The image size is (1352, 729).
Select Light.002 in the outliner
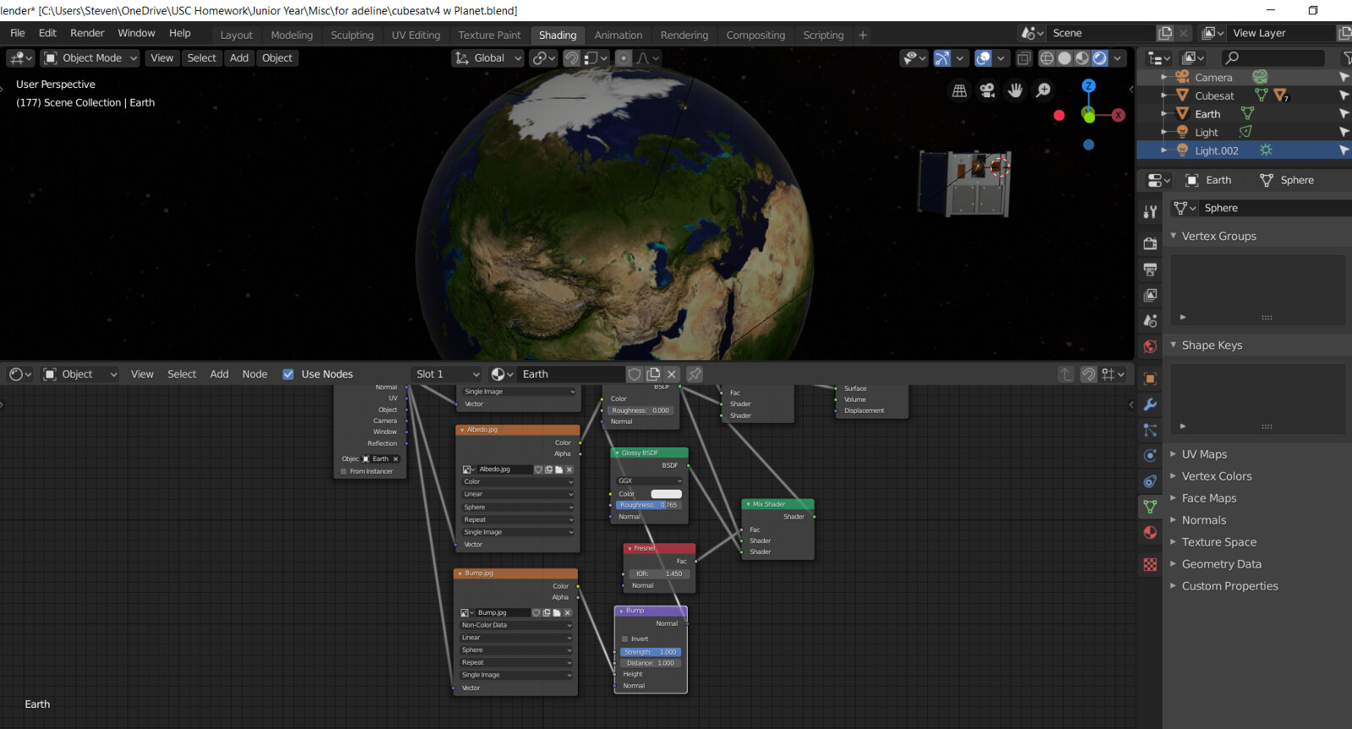click(x=1216, y=150)
